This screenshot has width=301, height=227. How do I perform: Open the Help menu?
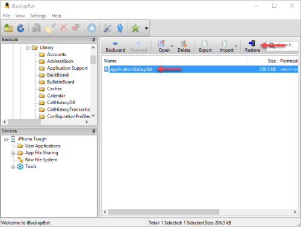point(57,16)
